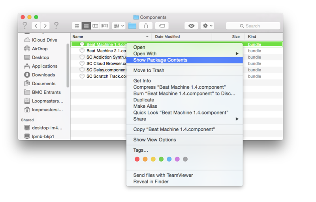Switch Finder to column view
The width and height of the screenshot is (316, 202).
(95, 26)
